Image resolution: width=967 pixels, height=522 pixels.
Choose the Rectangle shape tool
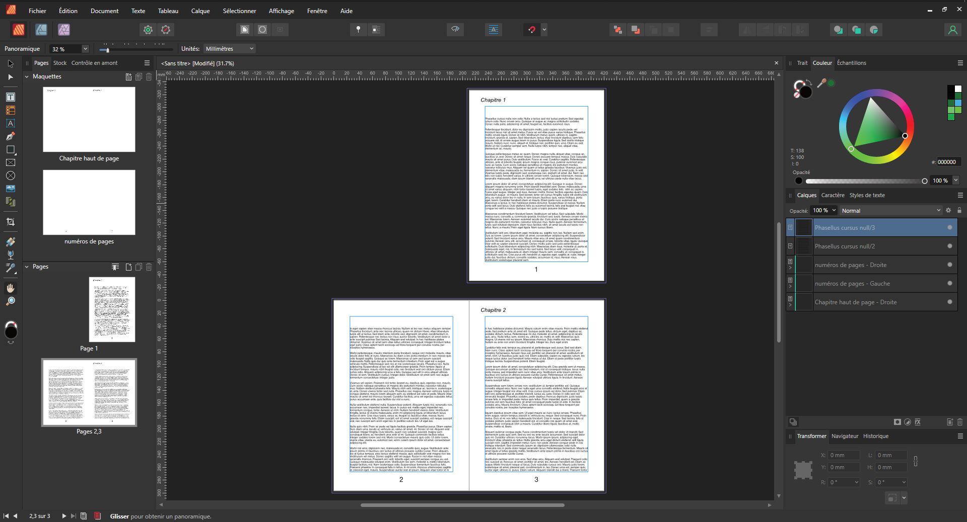[x=11, y=149]
